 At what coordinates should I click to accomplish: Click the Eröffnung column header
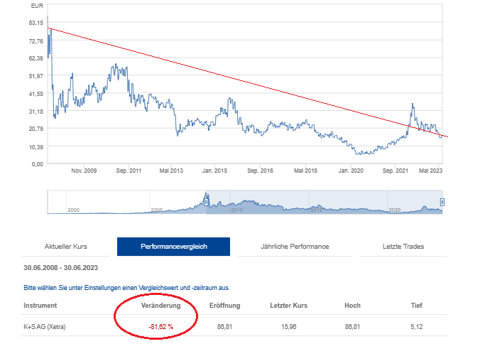[x=224, y=306]
